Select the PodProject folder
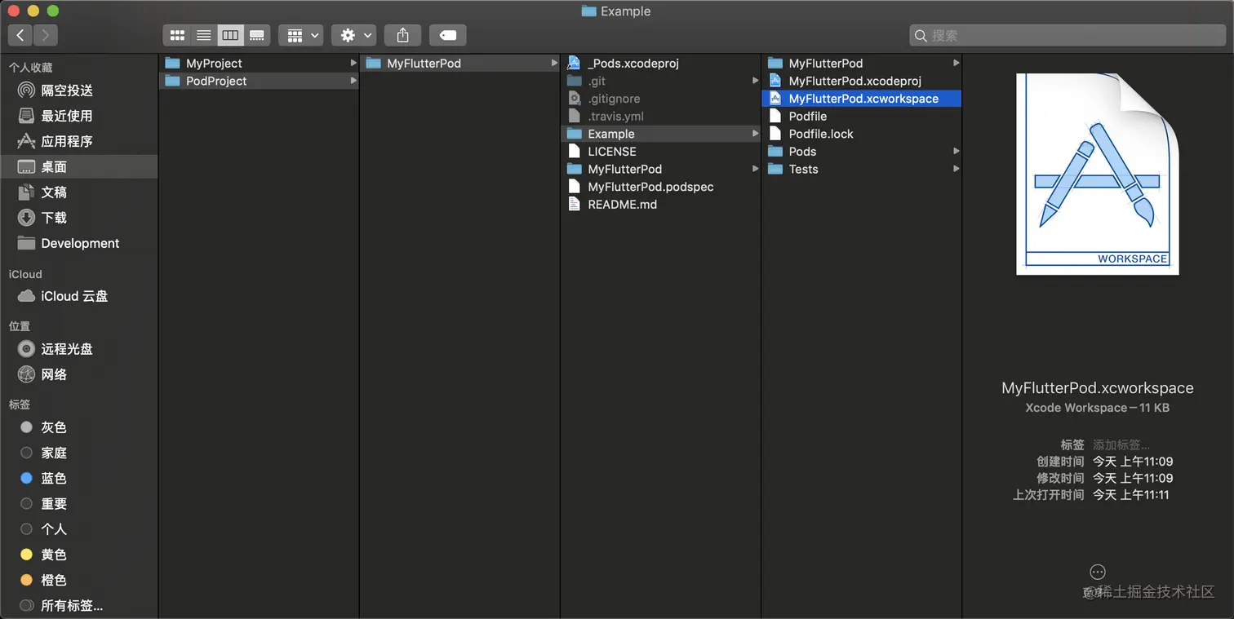 [x=259, y=81]
